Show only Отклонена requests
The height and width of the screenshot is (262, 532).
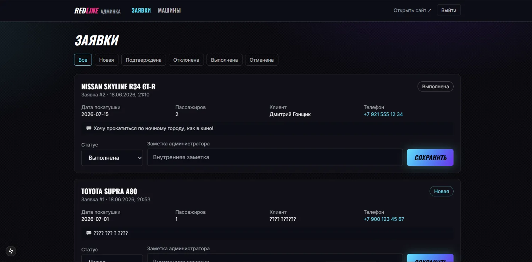click(186, 60)
